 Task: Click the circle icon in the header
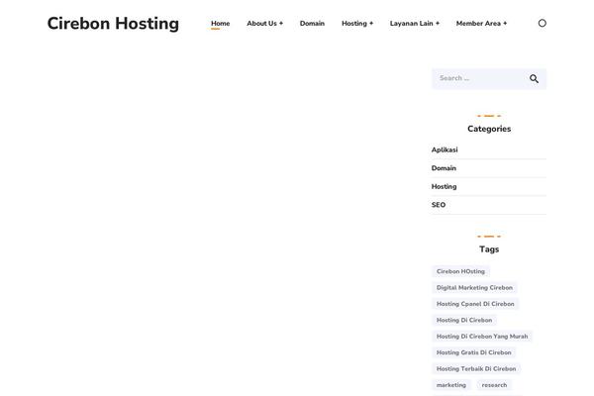pyautogui.click(x=543, y=23)
